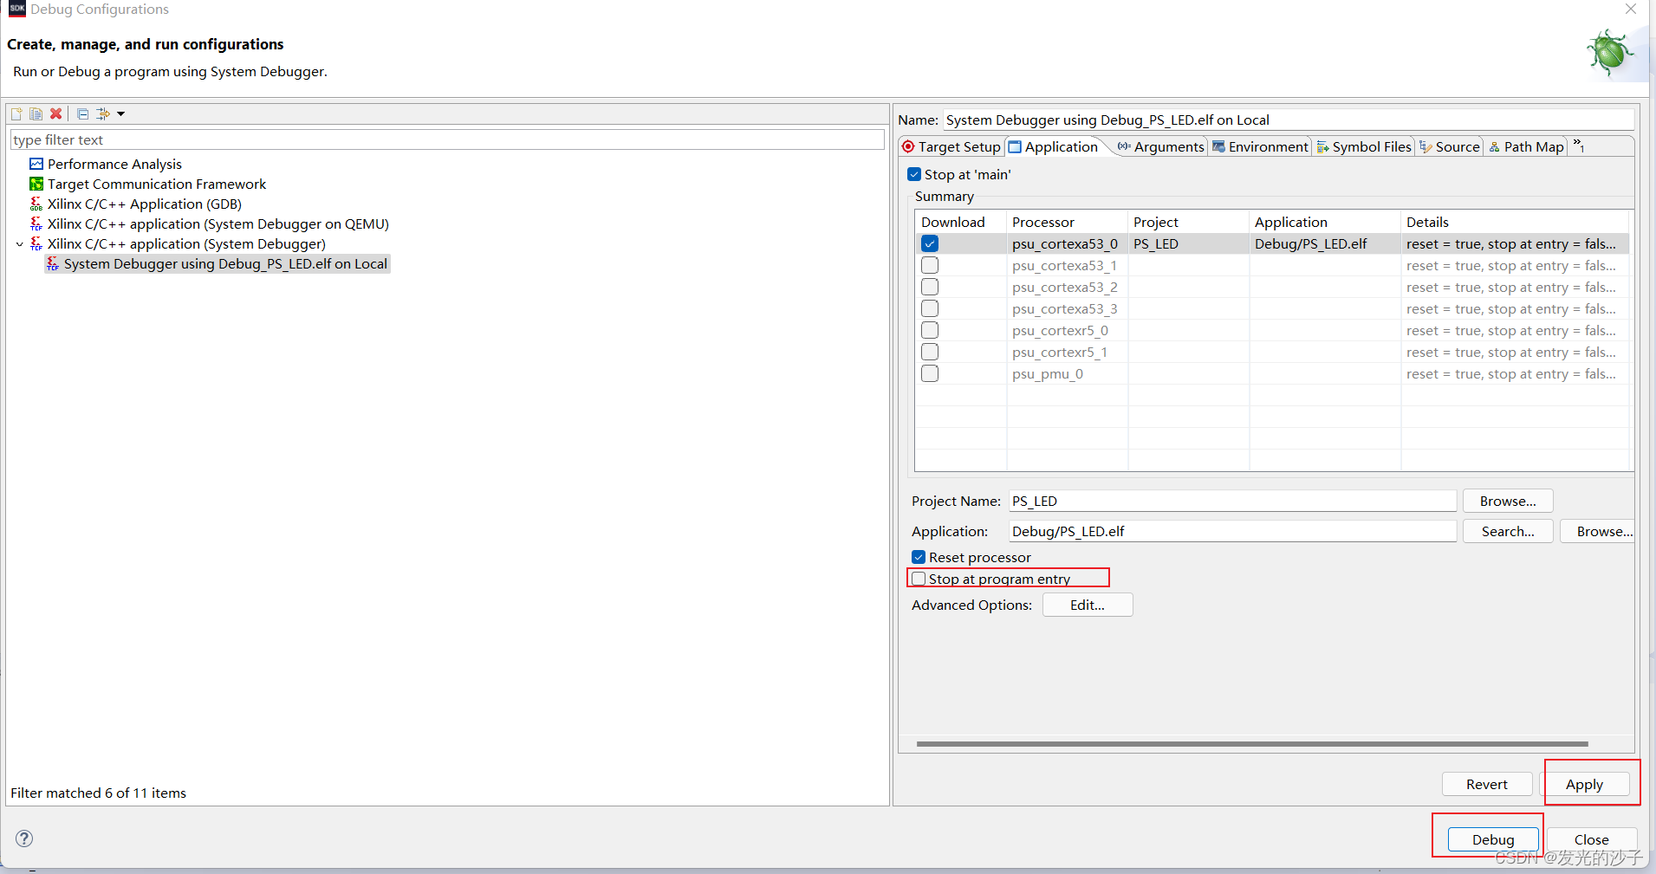Click the Filter launch configurations icon
Screen dimensions: 1656x874
[103, 113]
